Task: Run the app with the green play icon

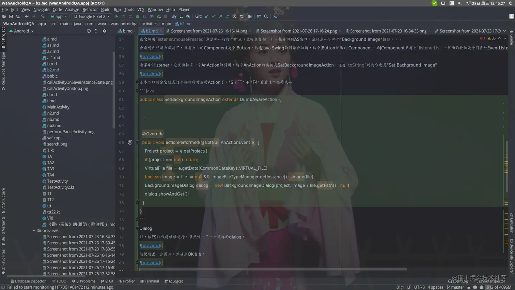Action: (117, 16)
